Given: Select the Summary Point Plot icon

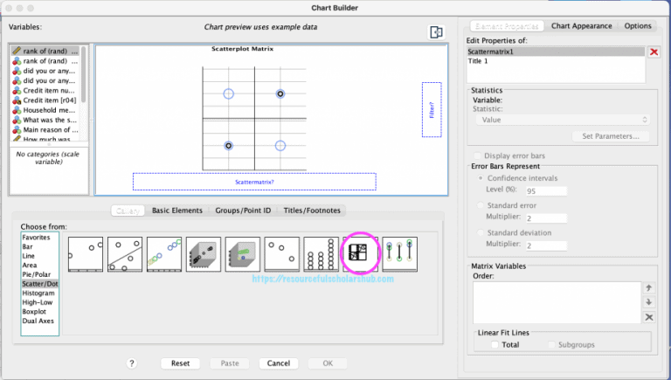Looking at the screenshot, I should [282, 254].
